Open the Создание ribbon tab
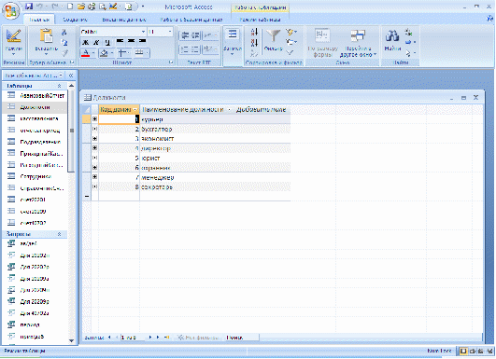 (x=75, y=20)
